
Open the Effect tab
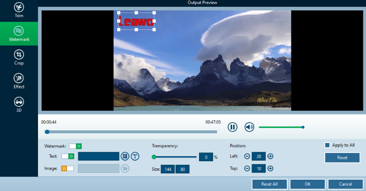pyautogui.click(x=19, y=81)
